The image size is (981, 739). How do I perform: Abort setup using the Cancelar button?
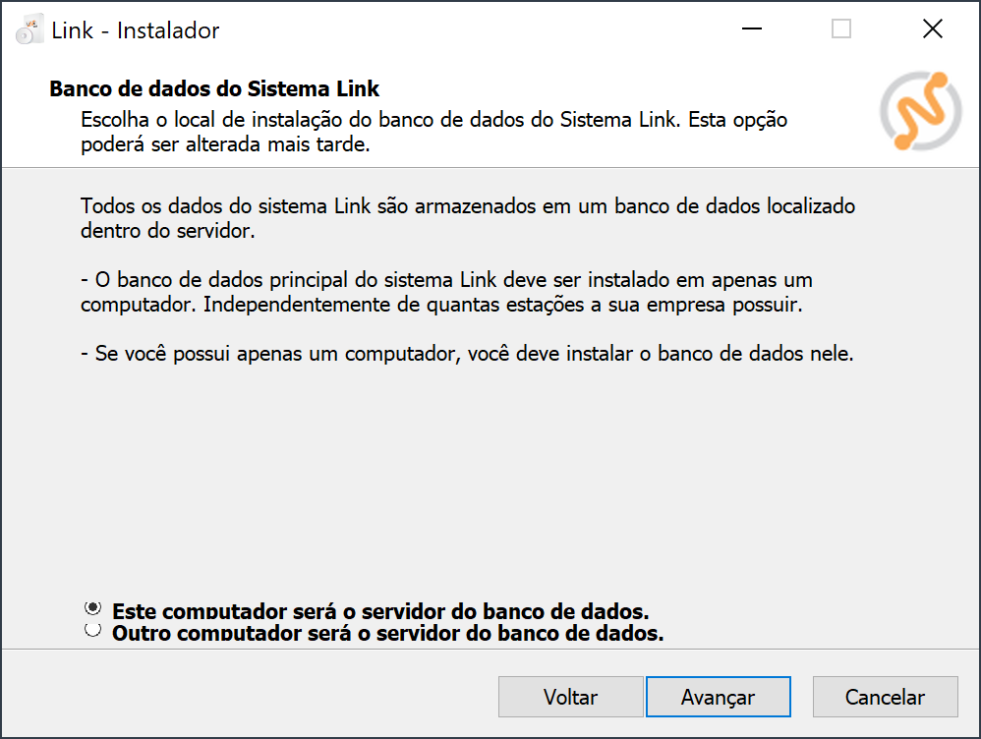point(885,697)
